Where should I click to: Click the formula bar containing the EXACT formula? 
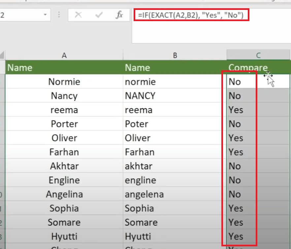point(191,15)
